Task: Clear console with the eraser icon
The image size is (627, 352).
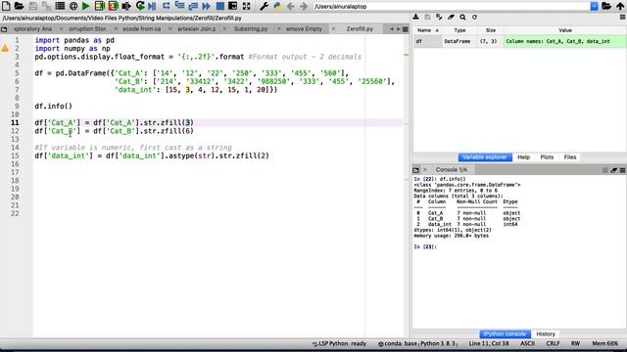Action: 614,170
